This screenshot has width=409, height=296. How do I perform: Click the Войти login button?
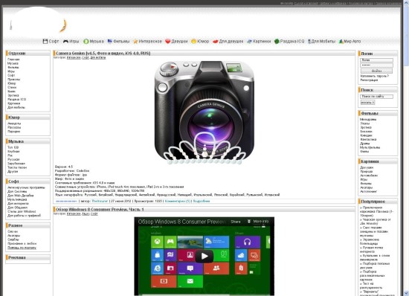click(x=377, y=71)
